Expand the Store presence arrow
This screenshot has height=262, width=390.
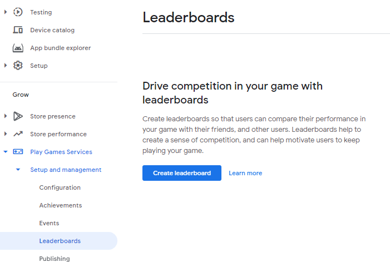click(x=6, y=116)
